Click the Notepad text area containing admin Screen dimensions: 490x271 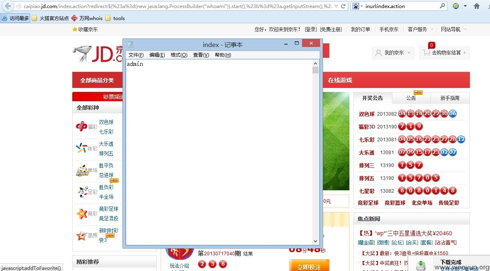point(219,153)
